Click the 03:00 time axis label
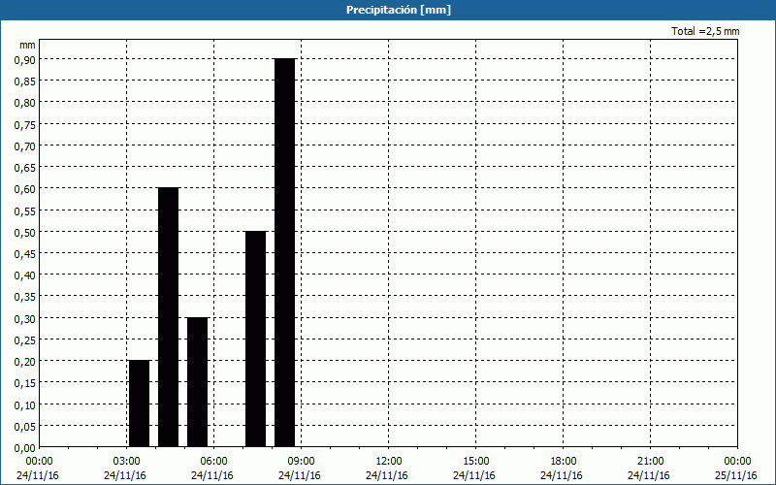The width and height of the screenshot is (776, 485). [x=127, y=462]
